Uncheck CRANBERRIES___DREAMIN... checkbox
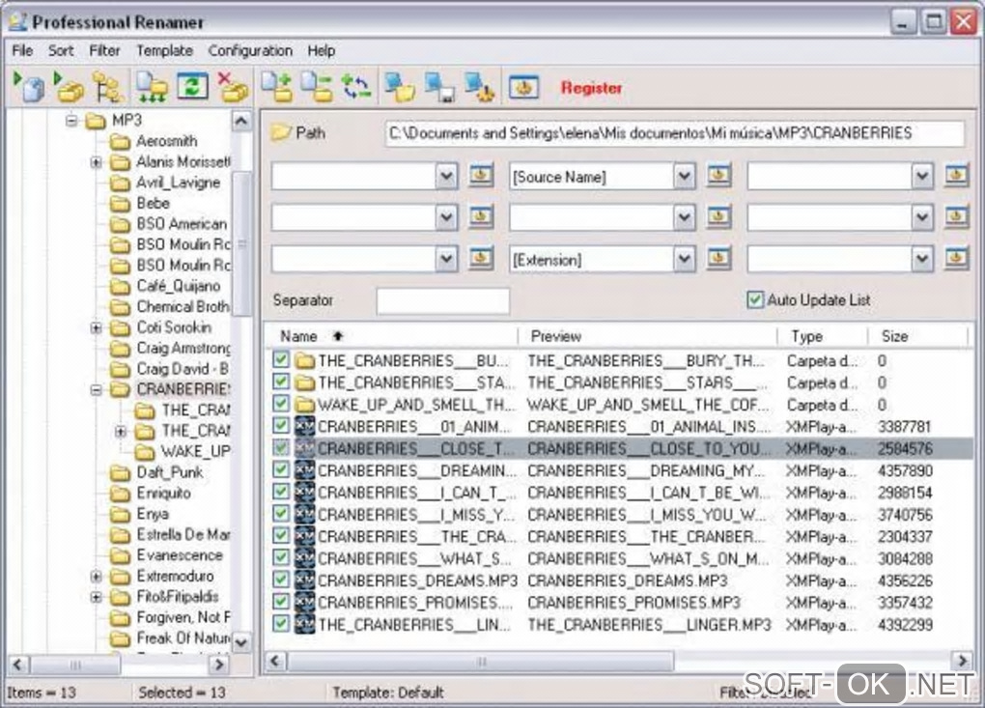The height and width of the screenshot is (708, 985). point(281,469)
